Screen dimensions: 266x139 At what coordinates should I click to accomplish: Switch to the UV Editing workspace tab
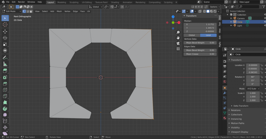click(87, 2)
